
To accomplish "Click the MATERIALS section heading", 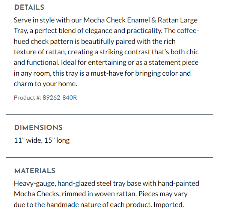I will 35,171.
